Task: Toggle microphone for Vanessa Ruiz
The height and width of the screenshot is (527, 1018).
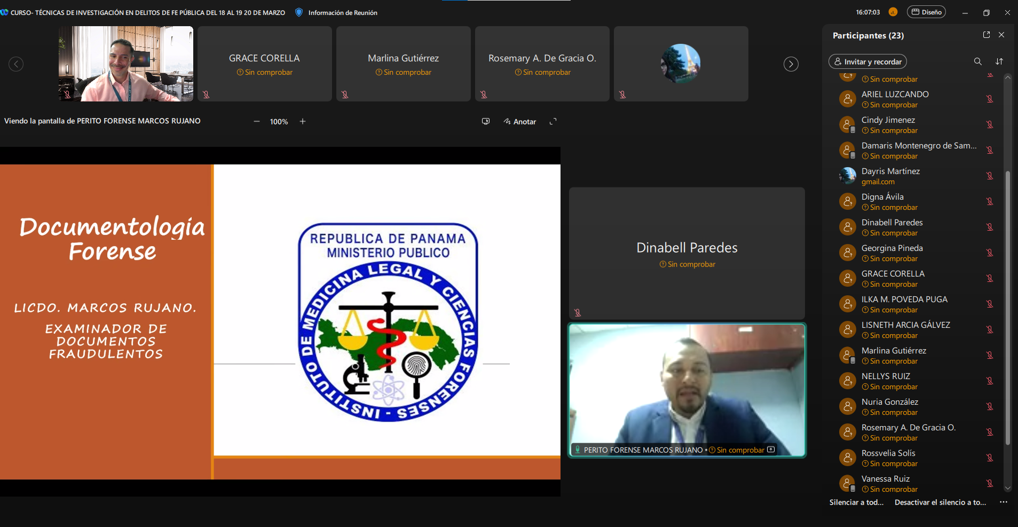Action: (990, 483)
